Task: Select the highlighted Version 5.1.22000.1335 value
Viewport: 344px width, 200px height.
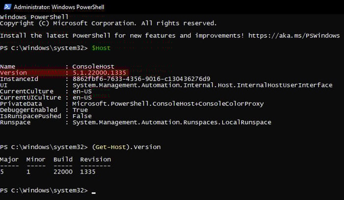Action: (99, 73)
